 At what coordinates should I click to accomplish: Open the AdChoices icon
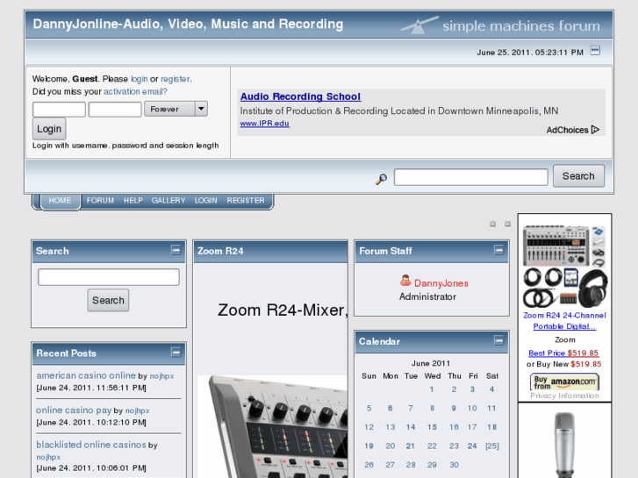(595, 130)
